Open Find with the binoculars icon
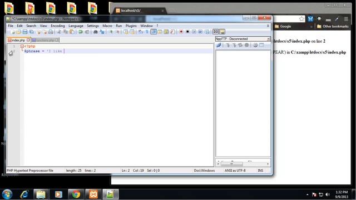The height and width of the screenshot is (200, 356). point(95,32)
